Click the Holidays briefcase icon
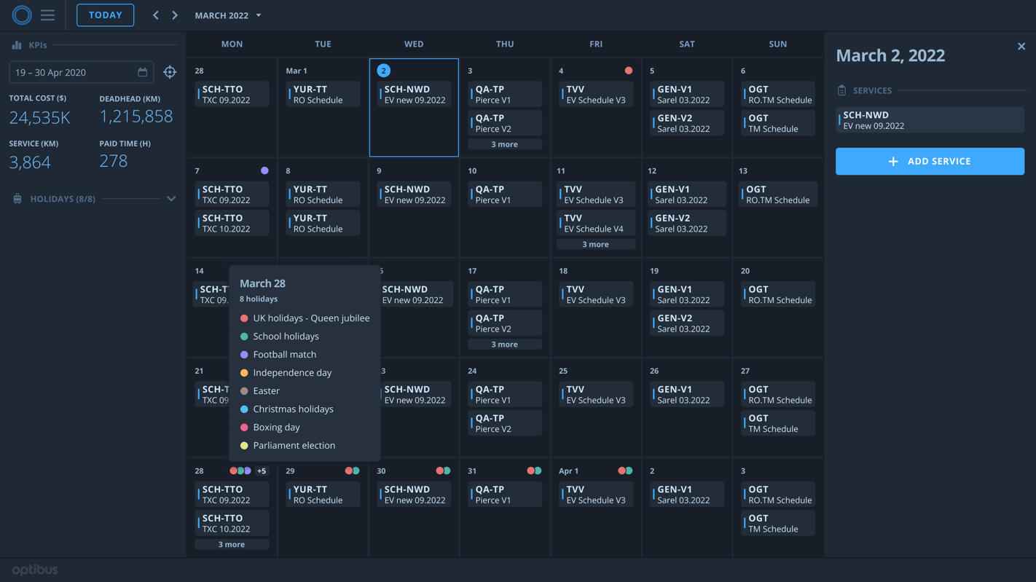Viewport: 1036px width, 582px height. tap(16, 198)
